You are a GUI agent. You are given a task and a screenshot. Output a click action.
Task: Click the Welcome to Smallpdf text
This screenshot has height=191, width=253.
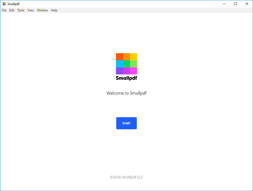[x=126, y=93]
